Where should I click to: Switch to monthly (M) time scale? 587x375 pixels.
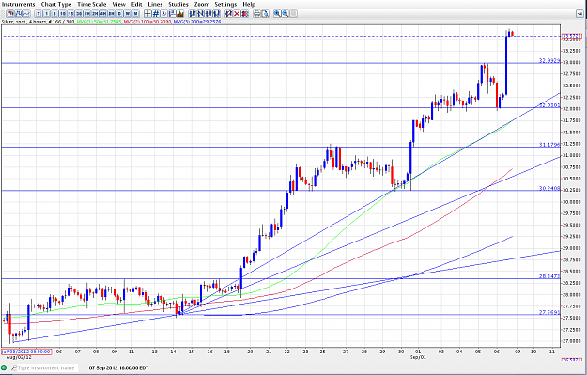coord(135,14)
